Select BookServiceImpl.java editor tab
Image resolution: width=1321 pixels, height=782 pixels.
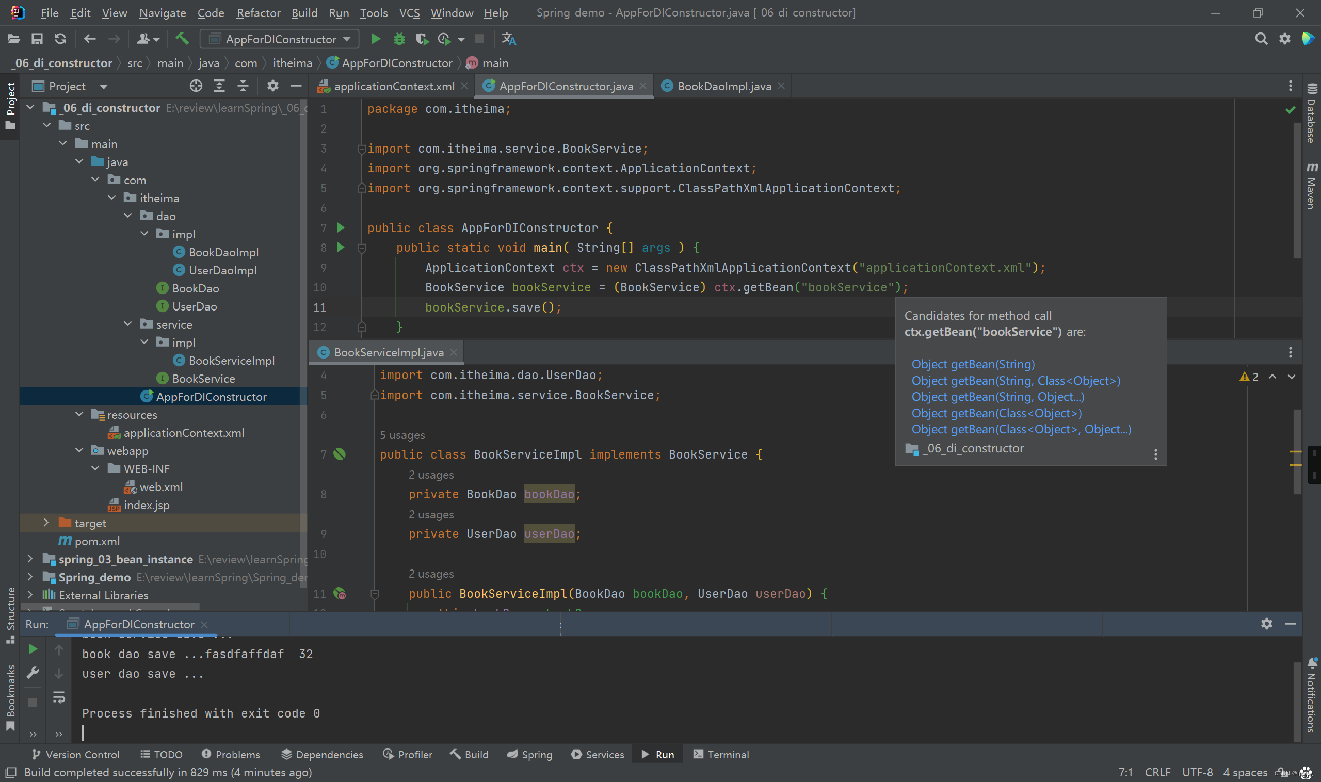point(386,352)
